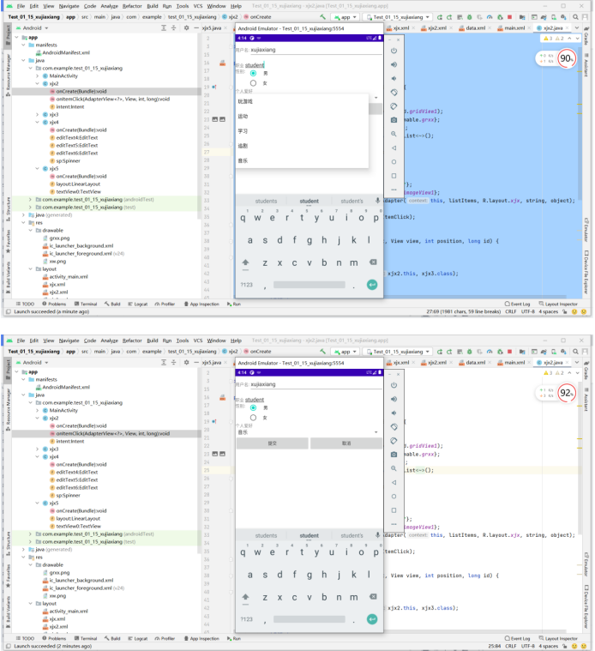This screenshot has height=651, width=595.
Task: Click emulator volume down icon in upper screenshot
Action: click(394, 78)
